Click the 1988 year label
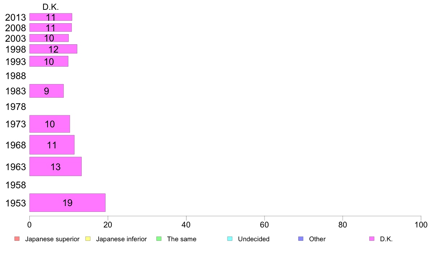431x267 pixels. [x=16, y=76]
